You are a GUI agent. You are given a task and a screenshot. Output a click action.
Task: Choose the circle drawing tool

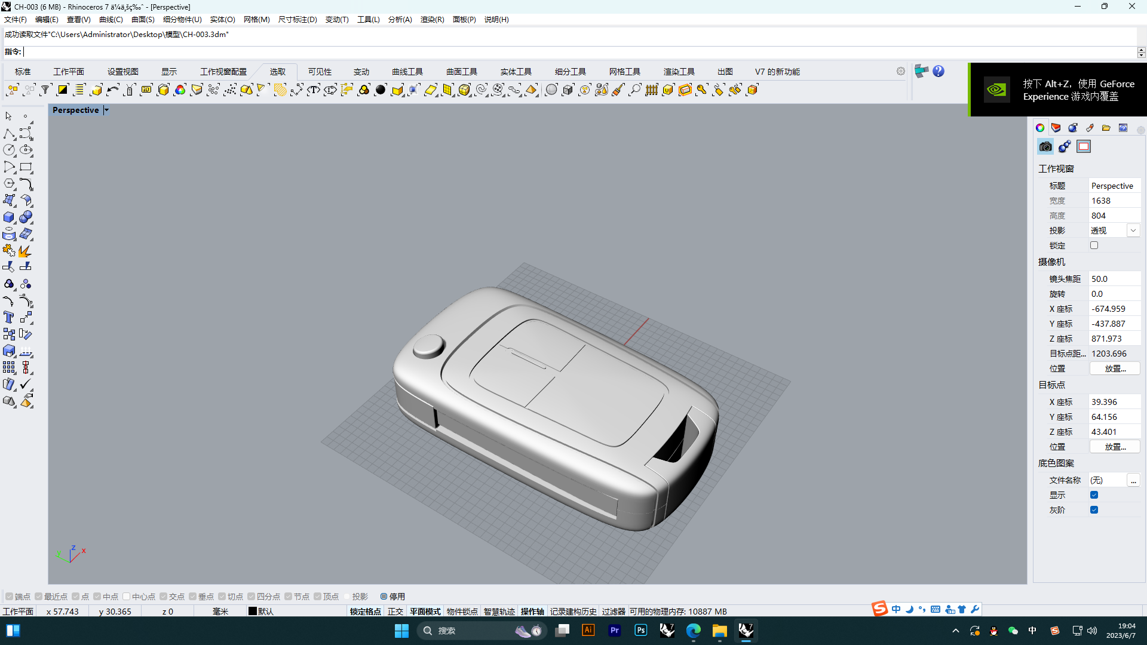tap(9, 150)
